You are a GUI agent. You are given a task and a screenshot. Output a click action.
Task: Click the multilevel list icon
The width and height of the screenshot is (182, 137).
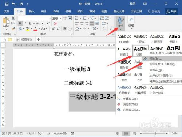[x=92, y=18]
